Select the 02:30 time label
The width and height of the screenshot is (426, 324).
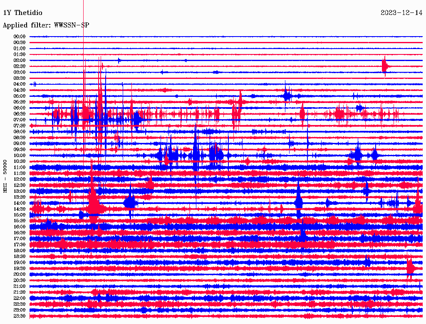pos(20,66)
